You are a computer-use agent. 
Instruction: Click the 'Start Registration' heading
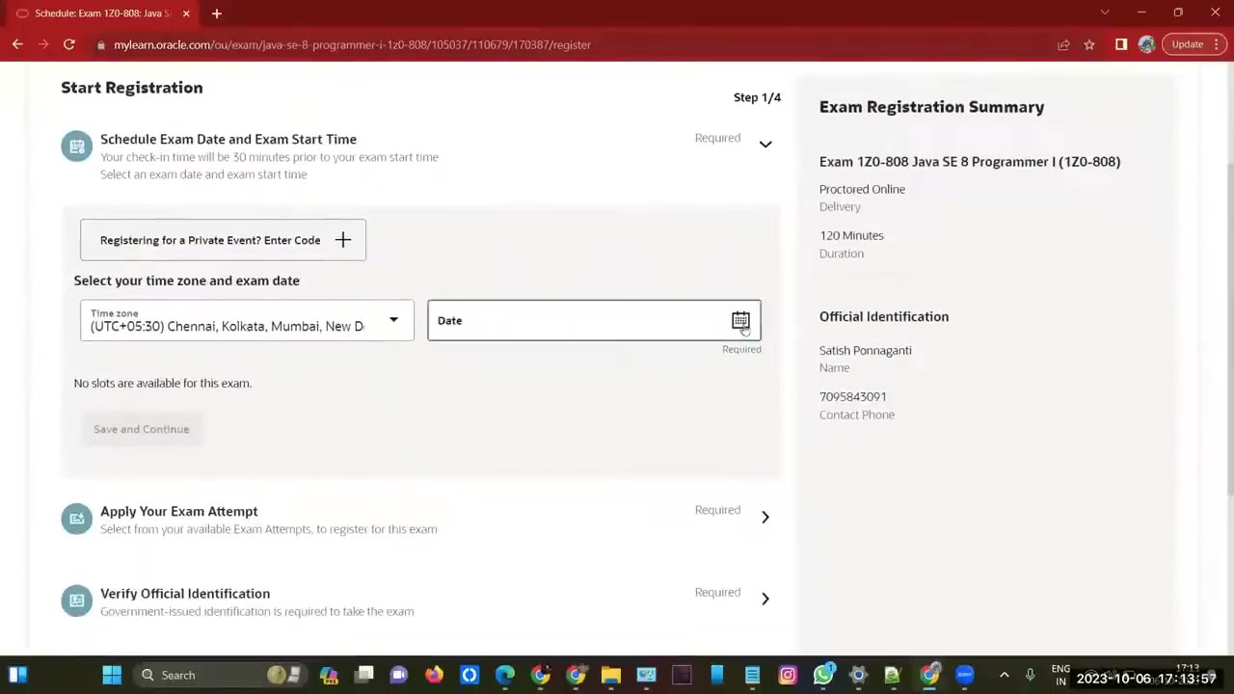pyautogui.click(x=132, y=88)
